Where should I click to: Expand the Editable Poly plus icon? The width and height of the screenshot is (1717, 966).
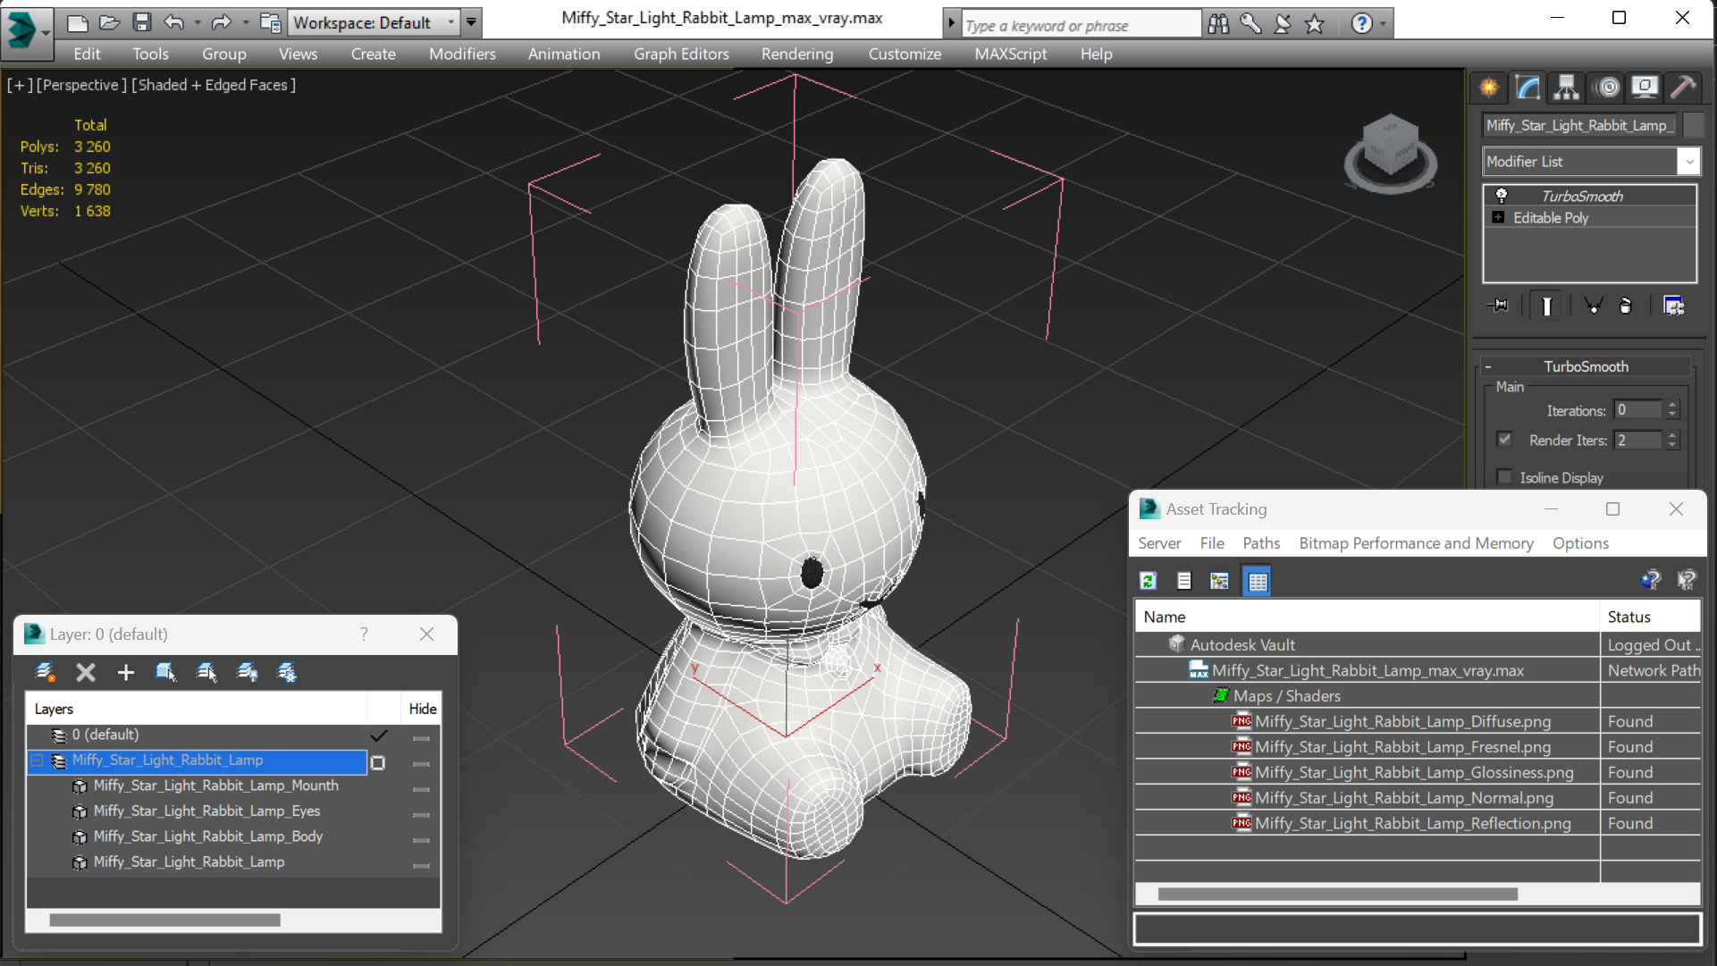(x=1498, y=217)
